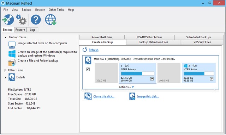Click Image selected disks on this computer
226x135 pixels.
[x=42, y=43]
